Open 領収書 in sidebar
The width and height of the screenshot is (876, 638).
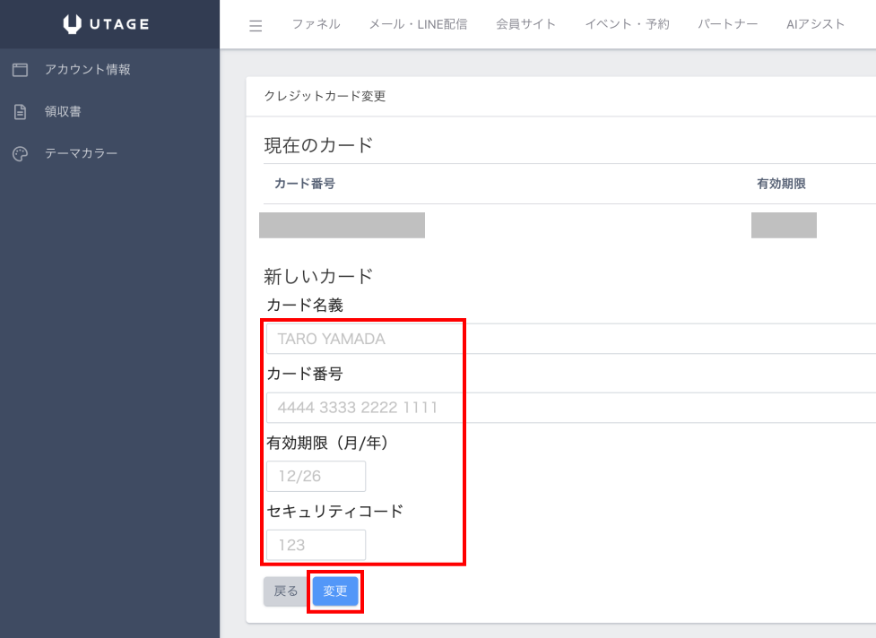pos(63,111)
